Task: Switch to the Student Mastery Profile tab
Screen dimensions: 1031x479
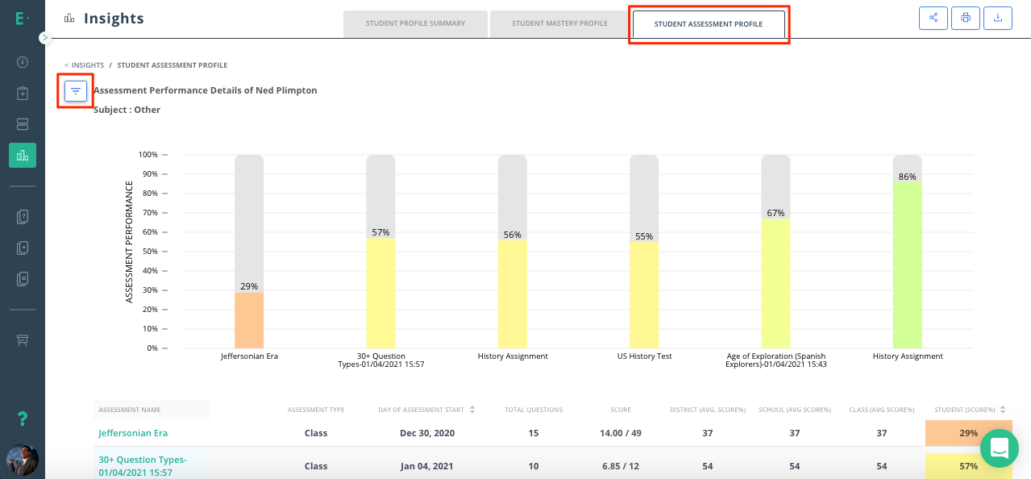Action: (x=558, y=23)
